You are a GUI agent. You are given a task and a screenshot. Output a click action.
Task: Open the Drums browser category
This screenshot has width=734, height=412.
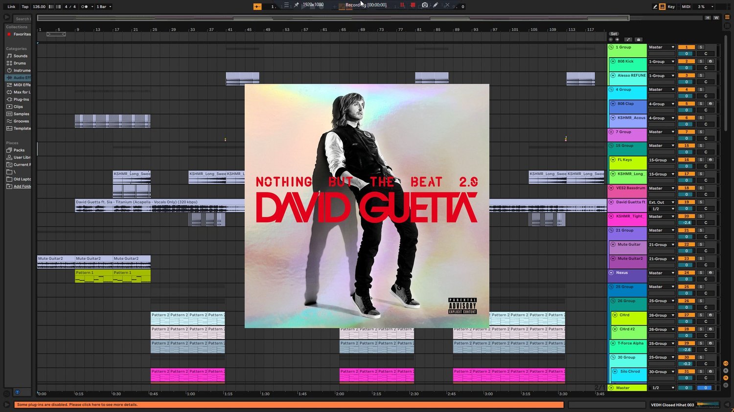(18, 63)
